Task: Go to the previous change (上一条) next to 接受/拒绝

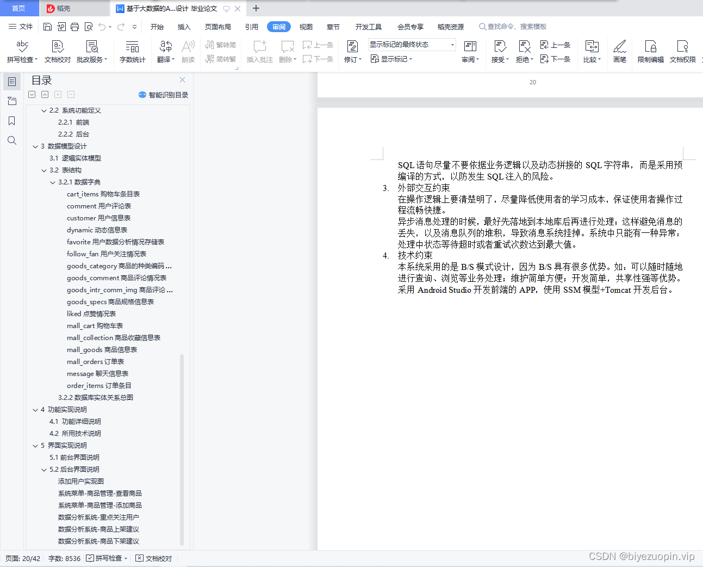Action: [x=555, y=45]
